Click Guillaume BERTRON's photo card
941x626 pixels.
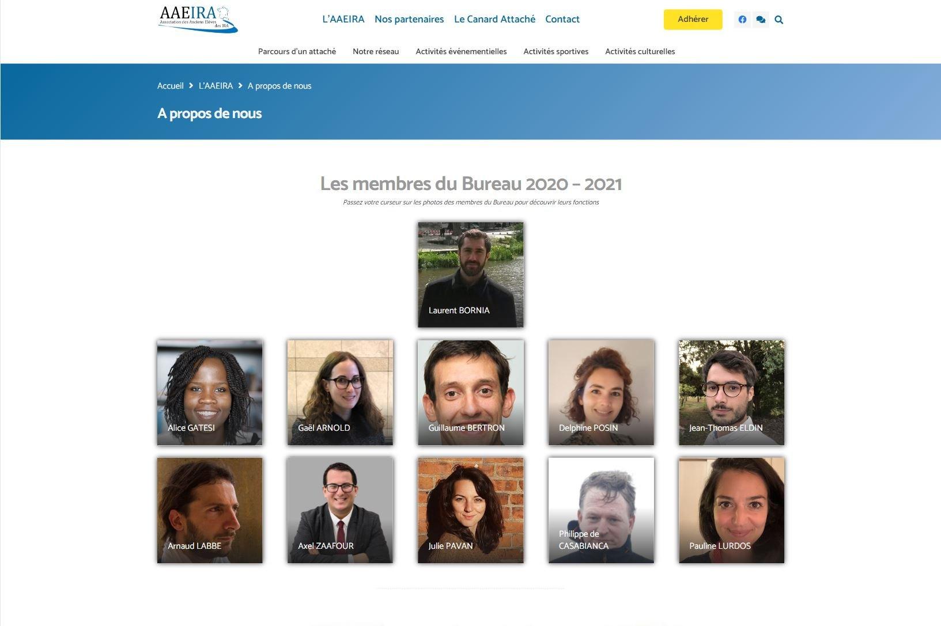pyautogui.click(x=471, y=393)
